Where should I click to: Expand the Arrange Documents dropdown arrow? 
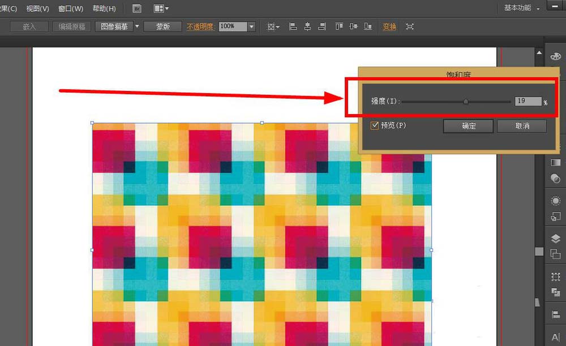[x=166, y=8]
